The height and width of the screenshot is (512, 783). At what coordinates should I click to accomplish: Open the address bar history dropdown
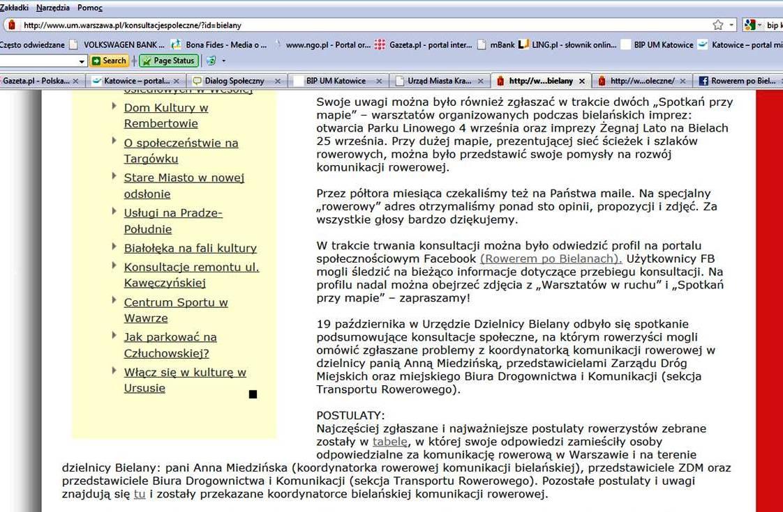[x=731, y=25]
